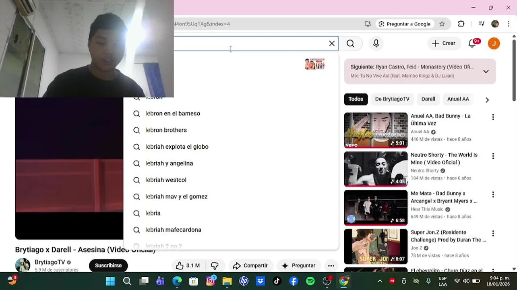Subscribe with the Suscribirse button
Image resolution: width=517 pixels, height=290 pixels.
(x=108, y=265)
